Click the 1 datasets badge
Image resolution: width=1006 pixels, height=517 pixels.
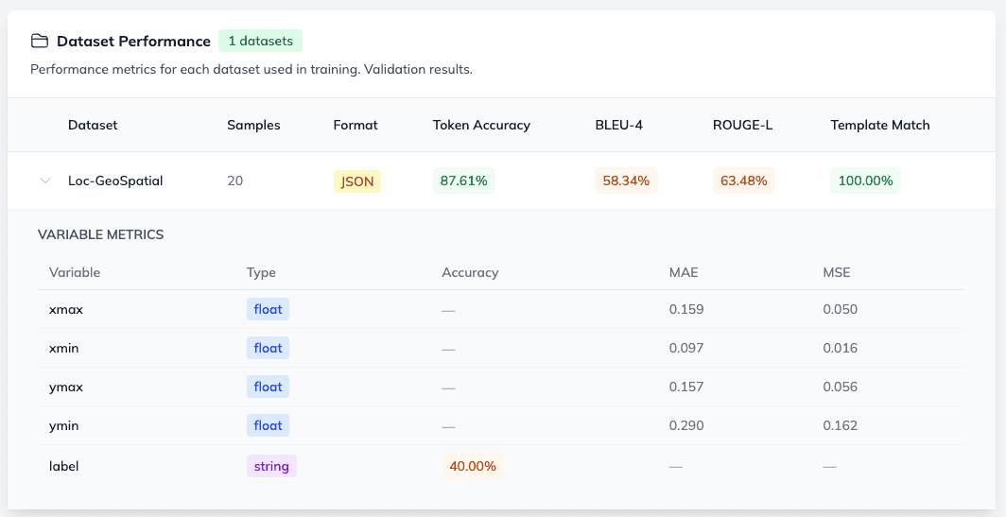tap(261, 41)
